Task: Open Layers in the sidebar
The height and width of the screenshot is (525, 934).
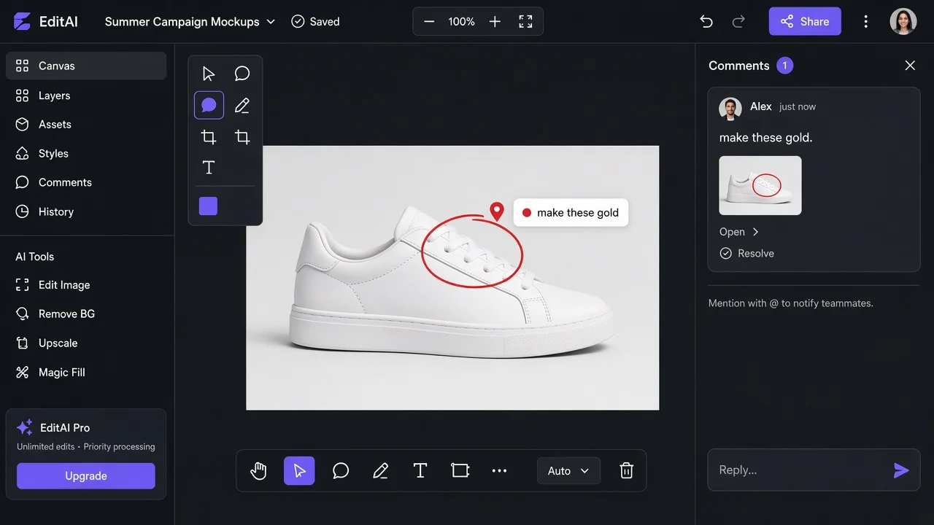Action: (x=86, y=96)
